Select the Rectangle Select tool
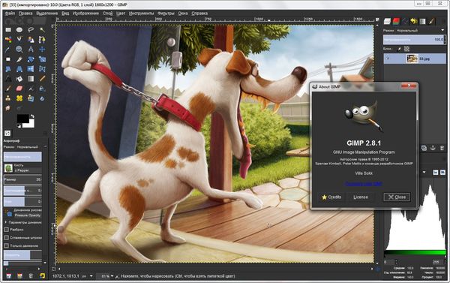Screen dimensions: 450x283 8,30
